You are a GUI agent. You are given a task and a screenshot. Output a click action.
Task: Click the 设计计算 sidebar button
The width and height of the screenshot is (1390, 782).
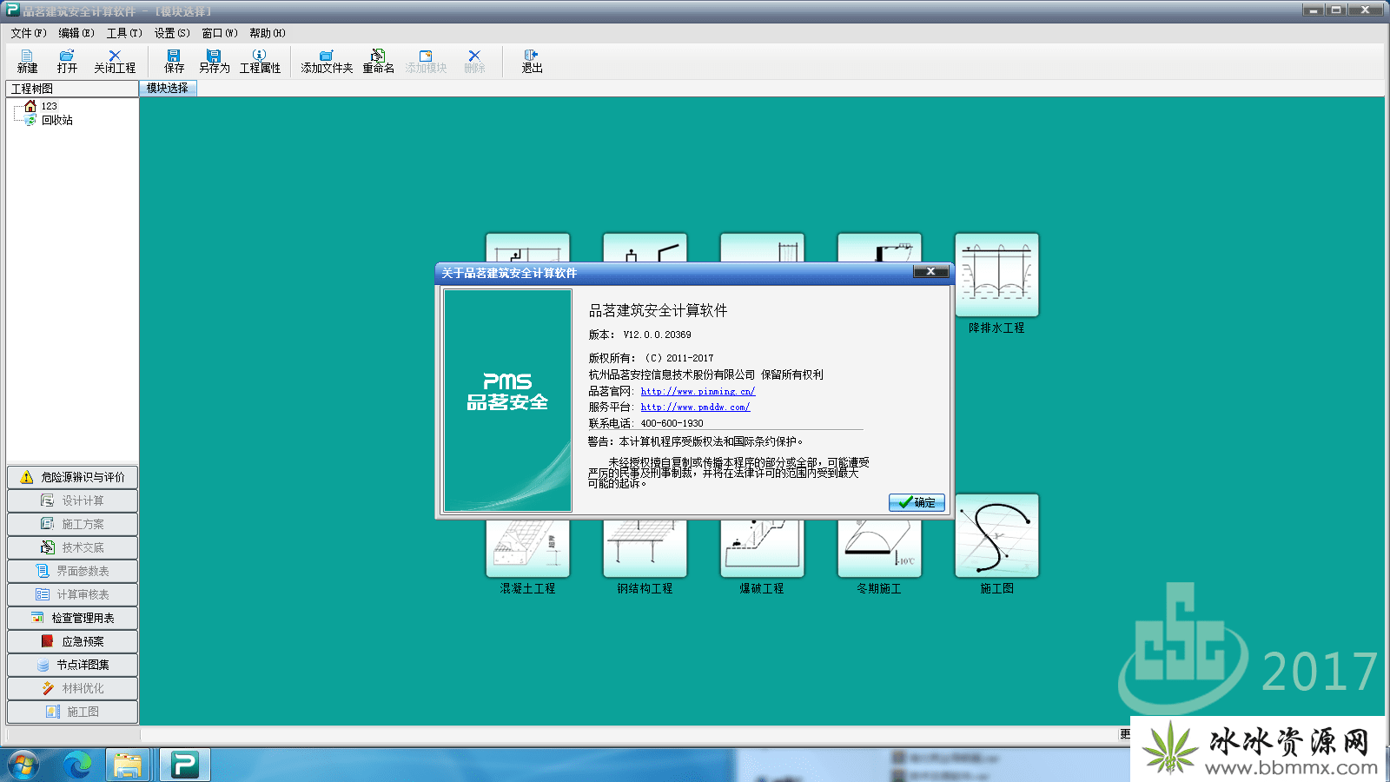72,500
